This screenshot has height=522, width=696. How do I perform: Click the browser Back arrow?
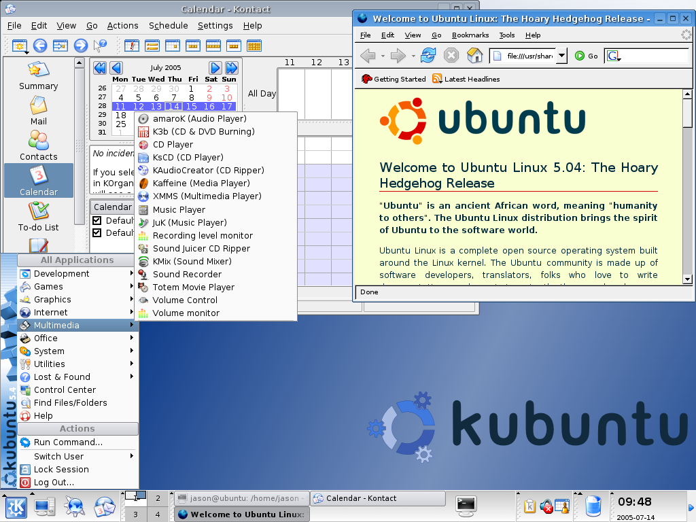click(x=368, y=56)
